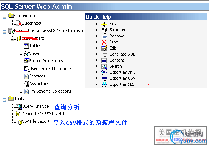Click the SQL Server Web Admin title
Screen dimensions: 209x147
pyautogui.click(x=36, y=6)
